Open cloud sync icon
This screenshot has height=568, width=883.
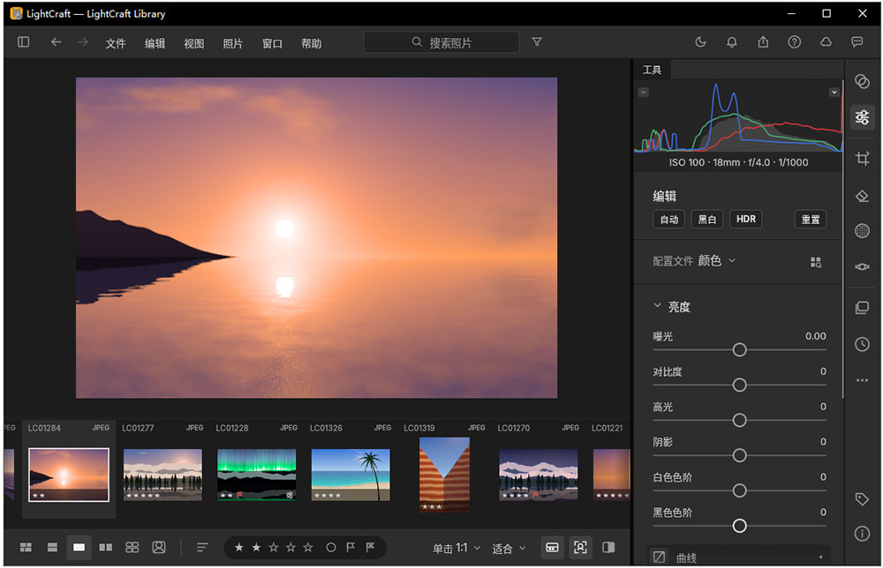826,42
